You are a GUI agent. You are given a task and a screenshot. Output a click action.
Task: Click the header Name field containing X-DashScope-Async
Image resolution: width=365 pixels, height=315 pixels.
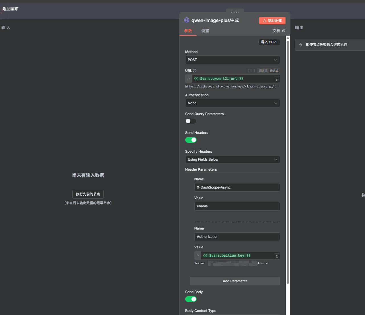point(237,187)
